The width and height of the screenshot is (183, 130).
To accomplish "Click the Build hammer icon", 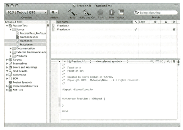I will click(73, 12).
